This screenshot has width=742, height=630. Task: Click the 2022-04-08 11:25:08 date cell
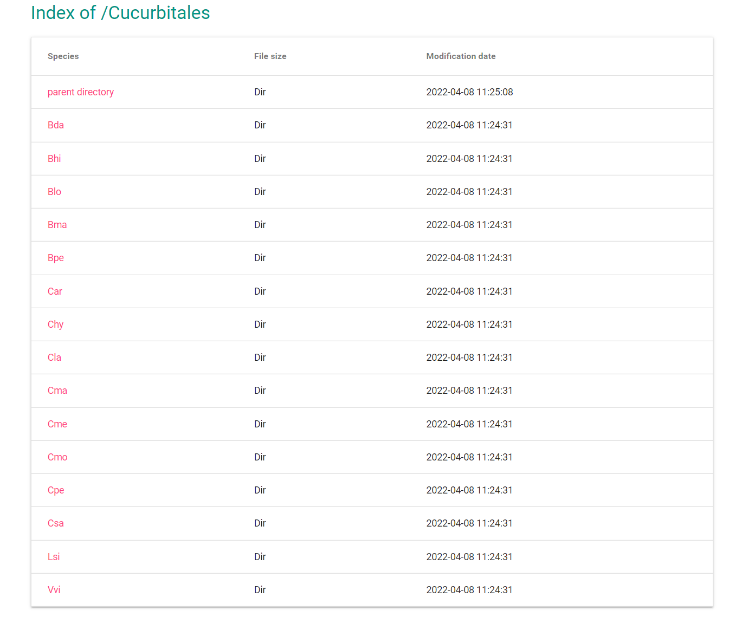pyautogui.click(x=470, y=92)
